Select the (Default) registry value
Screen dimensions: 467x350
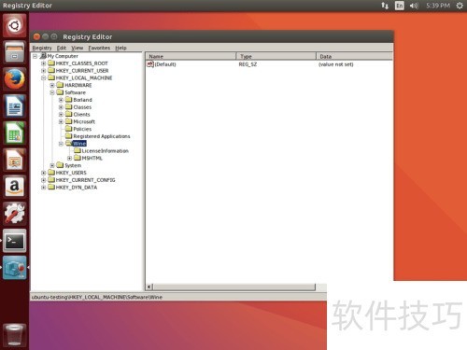(x=165, y=64)
